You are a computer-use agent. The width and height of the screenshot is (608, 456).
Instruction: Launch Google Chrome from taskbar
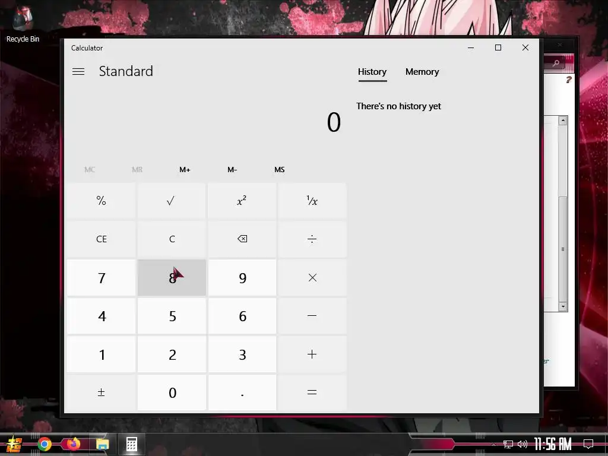pos(45,444)
